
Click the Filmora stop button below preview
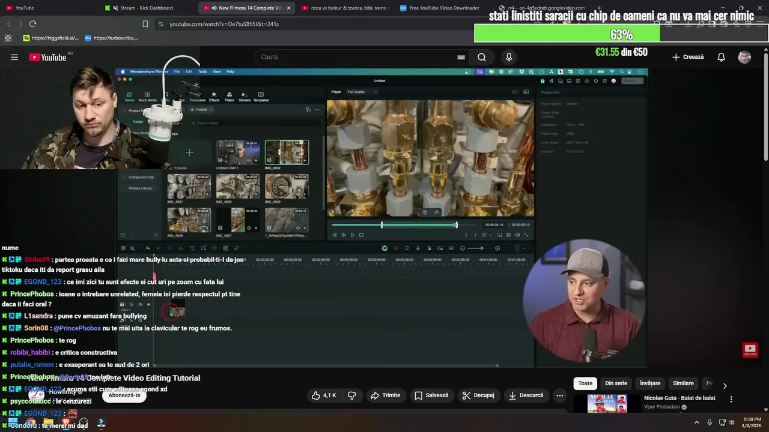(x=361, y=235)
